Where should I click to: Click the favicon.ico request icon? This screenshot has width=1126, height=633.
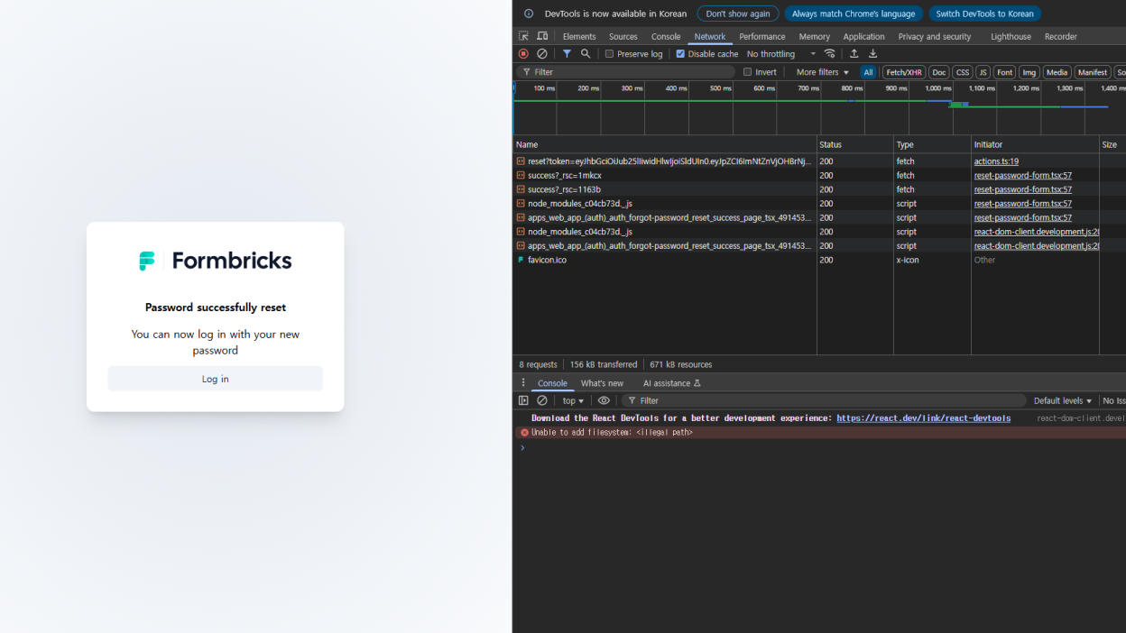(x=521, y=260)
